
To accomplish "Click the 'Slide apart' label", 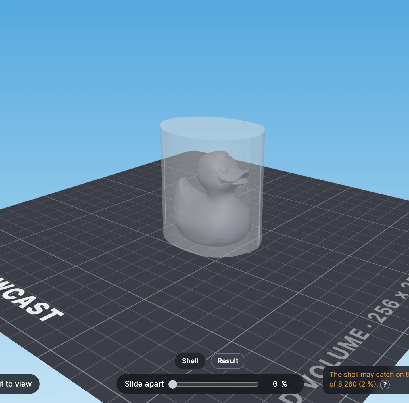I will 144,384.
